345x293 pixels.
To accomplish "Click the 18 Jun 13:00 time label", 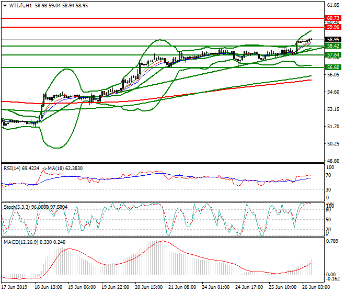I will [x=49, y=287].
